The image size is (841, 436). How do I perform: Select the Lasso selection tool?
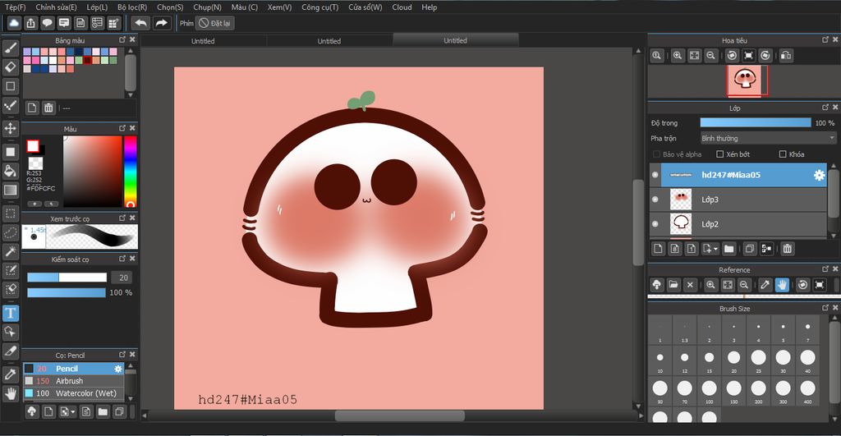pyautogui.click(x=10, y=232)
